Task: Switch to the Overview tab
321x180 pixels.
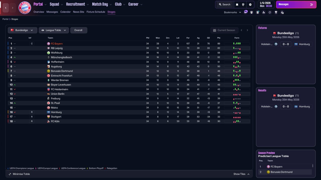Action: pyautogui.click(x=39, y=12)
